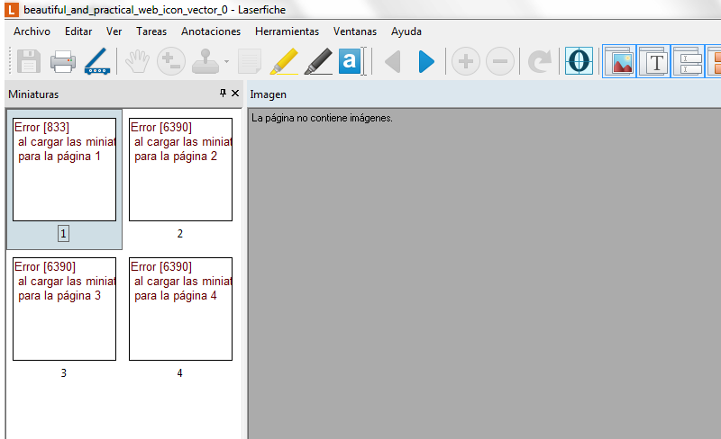
Task: Open the Tareas menu
Action: pos(151,31)
